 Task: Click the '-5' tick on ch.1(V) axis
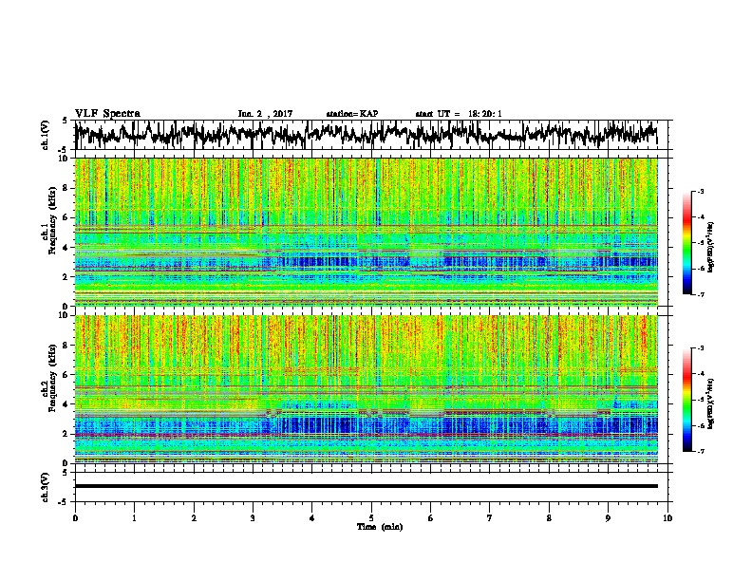[x=64, y=150]
